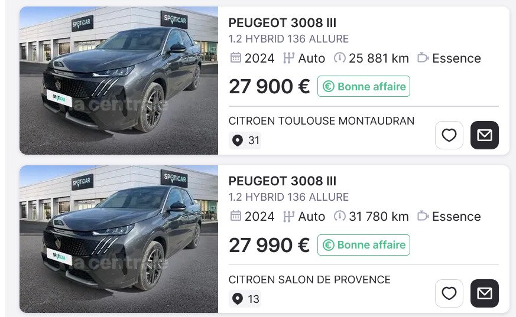Select the CITROEN SALON DE PROVENCE dealer name

point(310,279)
